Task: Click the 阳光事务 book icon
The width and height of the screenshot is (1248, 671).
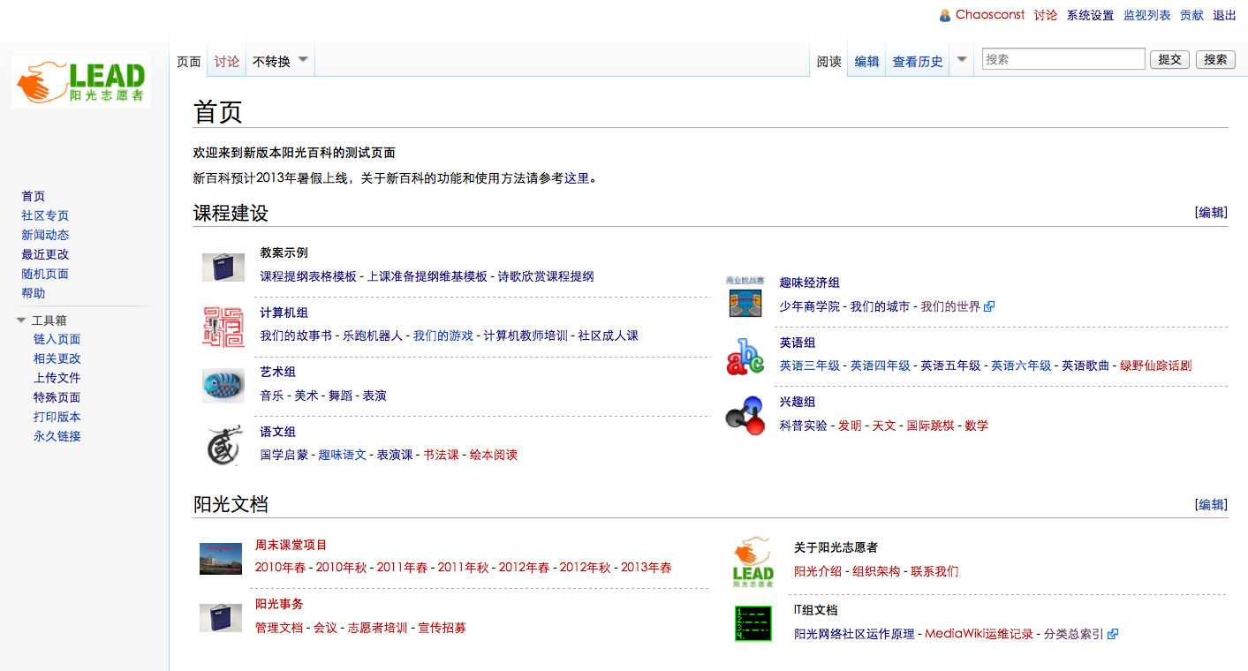Action: click(x=221, y=618)
